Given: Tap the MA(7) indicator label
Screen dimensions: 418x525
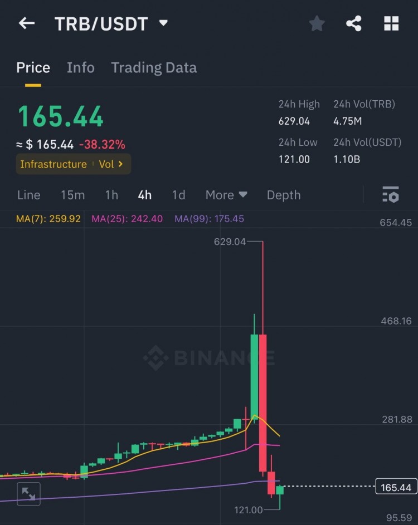Looking at the screenshot, I should coord(48,219).
